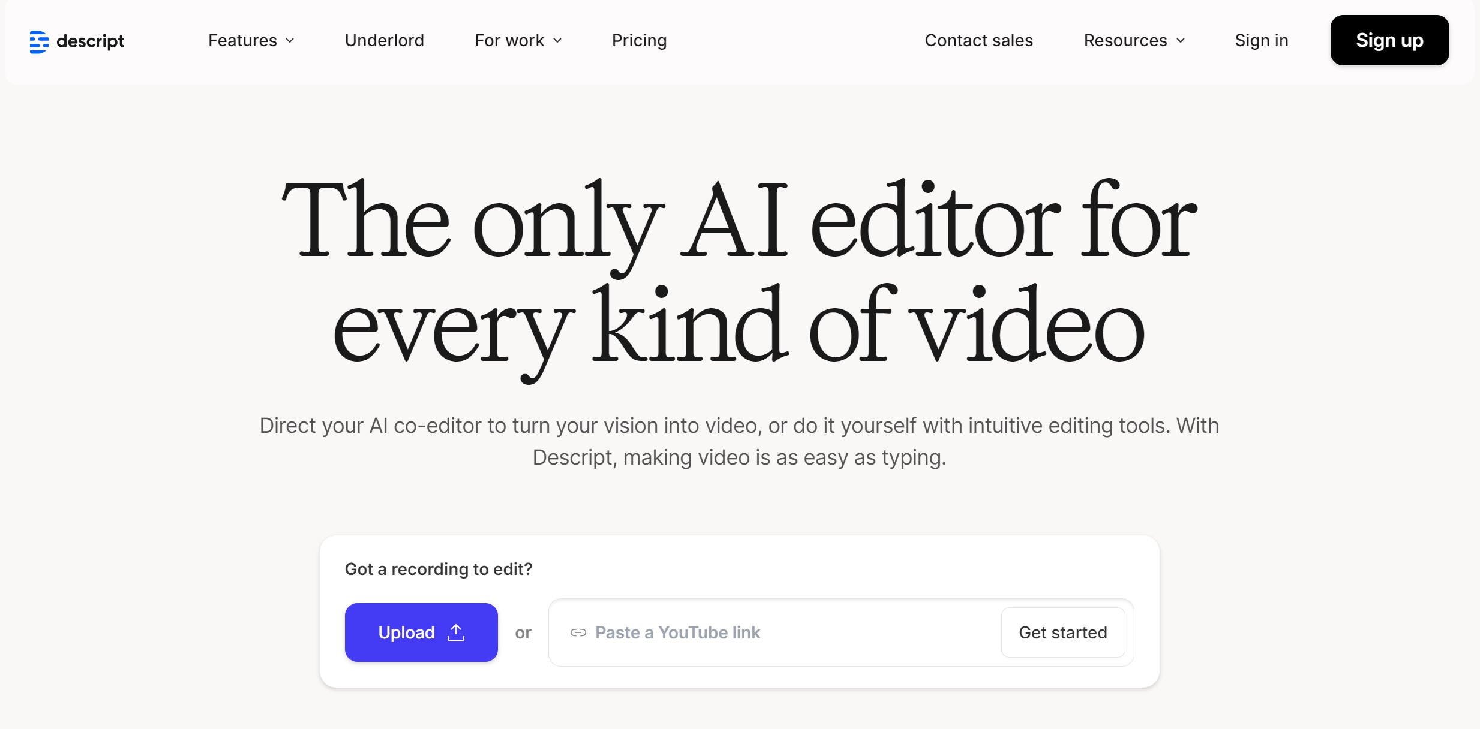1480x729 pixels.
Task: Click the descript wordmark text
Action: [90, 41]
